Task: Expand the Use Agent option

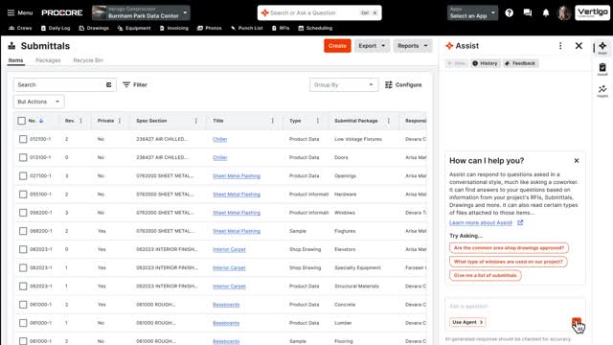Action: pyautogui.click(x=467, y=322)
